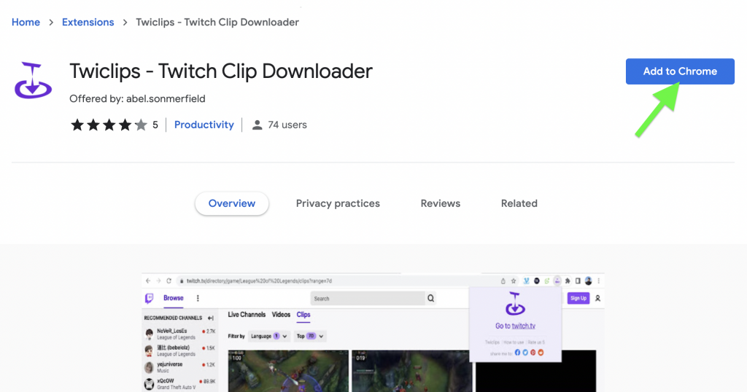Image resolution: width=747 pixels, height=392 pixels.
Task: Open the Reviews tab
Action: point(440,203)
